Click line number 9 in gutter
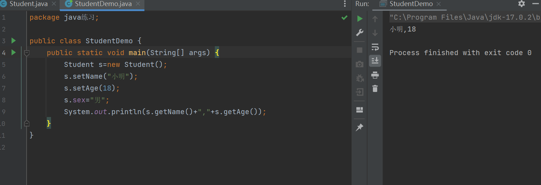The height and width of the screenshot is (185, 541). coord(4,112)
